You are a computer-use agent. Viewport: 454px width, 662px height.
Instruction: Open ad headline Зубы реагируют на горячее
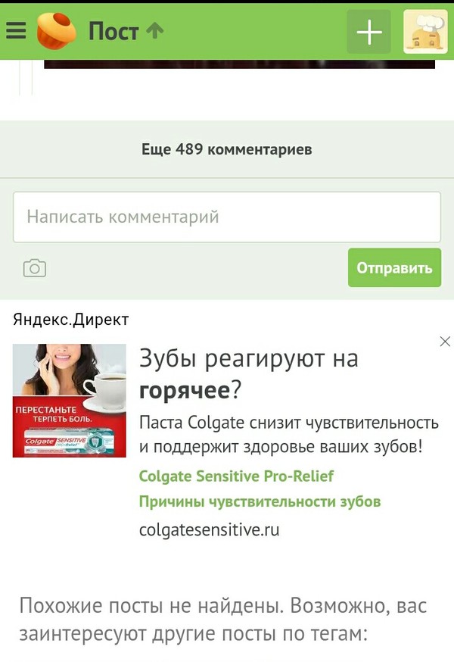coord(249,373)
